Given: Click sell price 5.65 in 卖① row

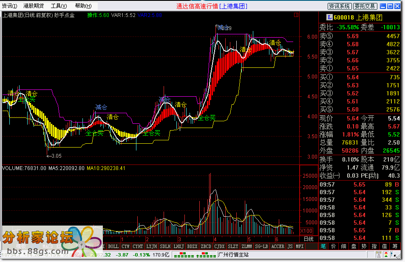Looking at the screenshot, I should [353, 68].
